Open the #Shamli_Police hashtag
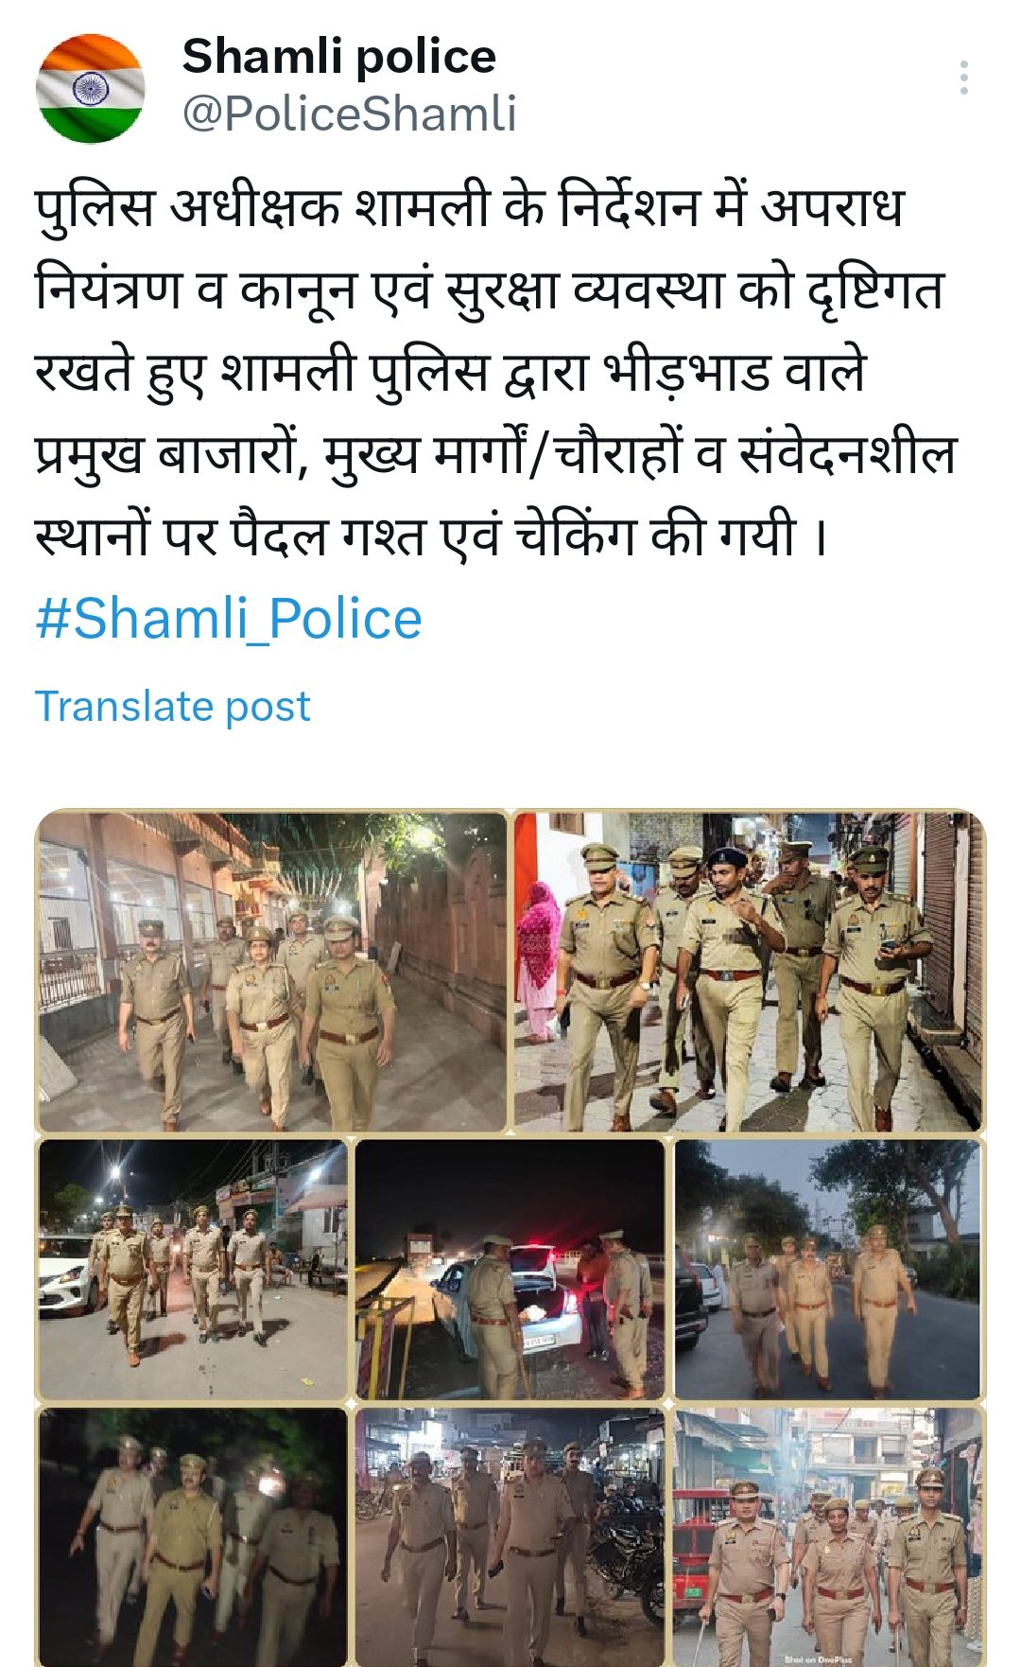Viewport: 1021px width, 1667px height. click(x=229, y=620)
